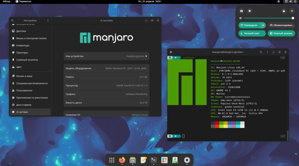Image resolution: width=299 pixels, height=166 pixels.
Task: Click the Обзор activities button
Action: click(6, 1)
